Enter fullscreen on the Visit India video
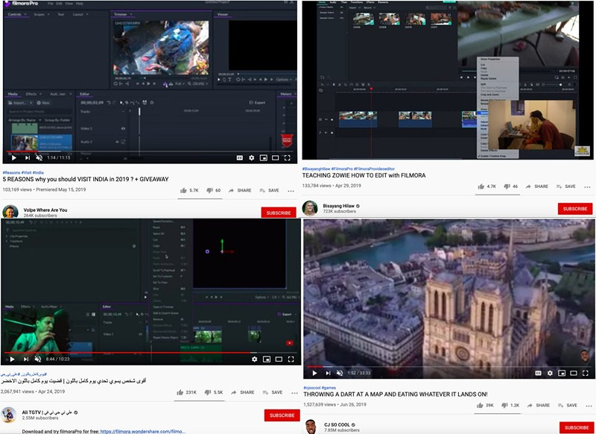This screenshot has height=434, width=596. click(288, 157)
